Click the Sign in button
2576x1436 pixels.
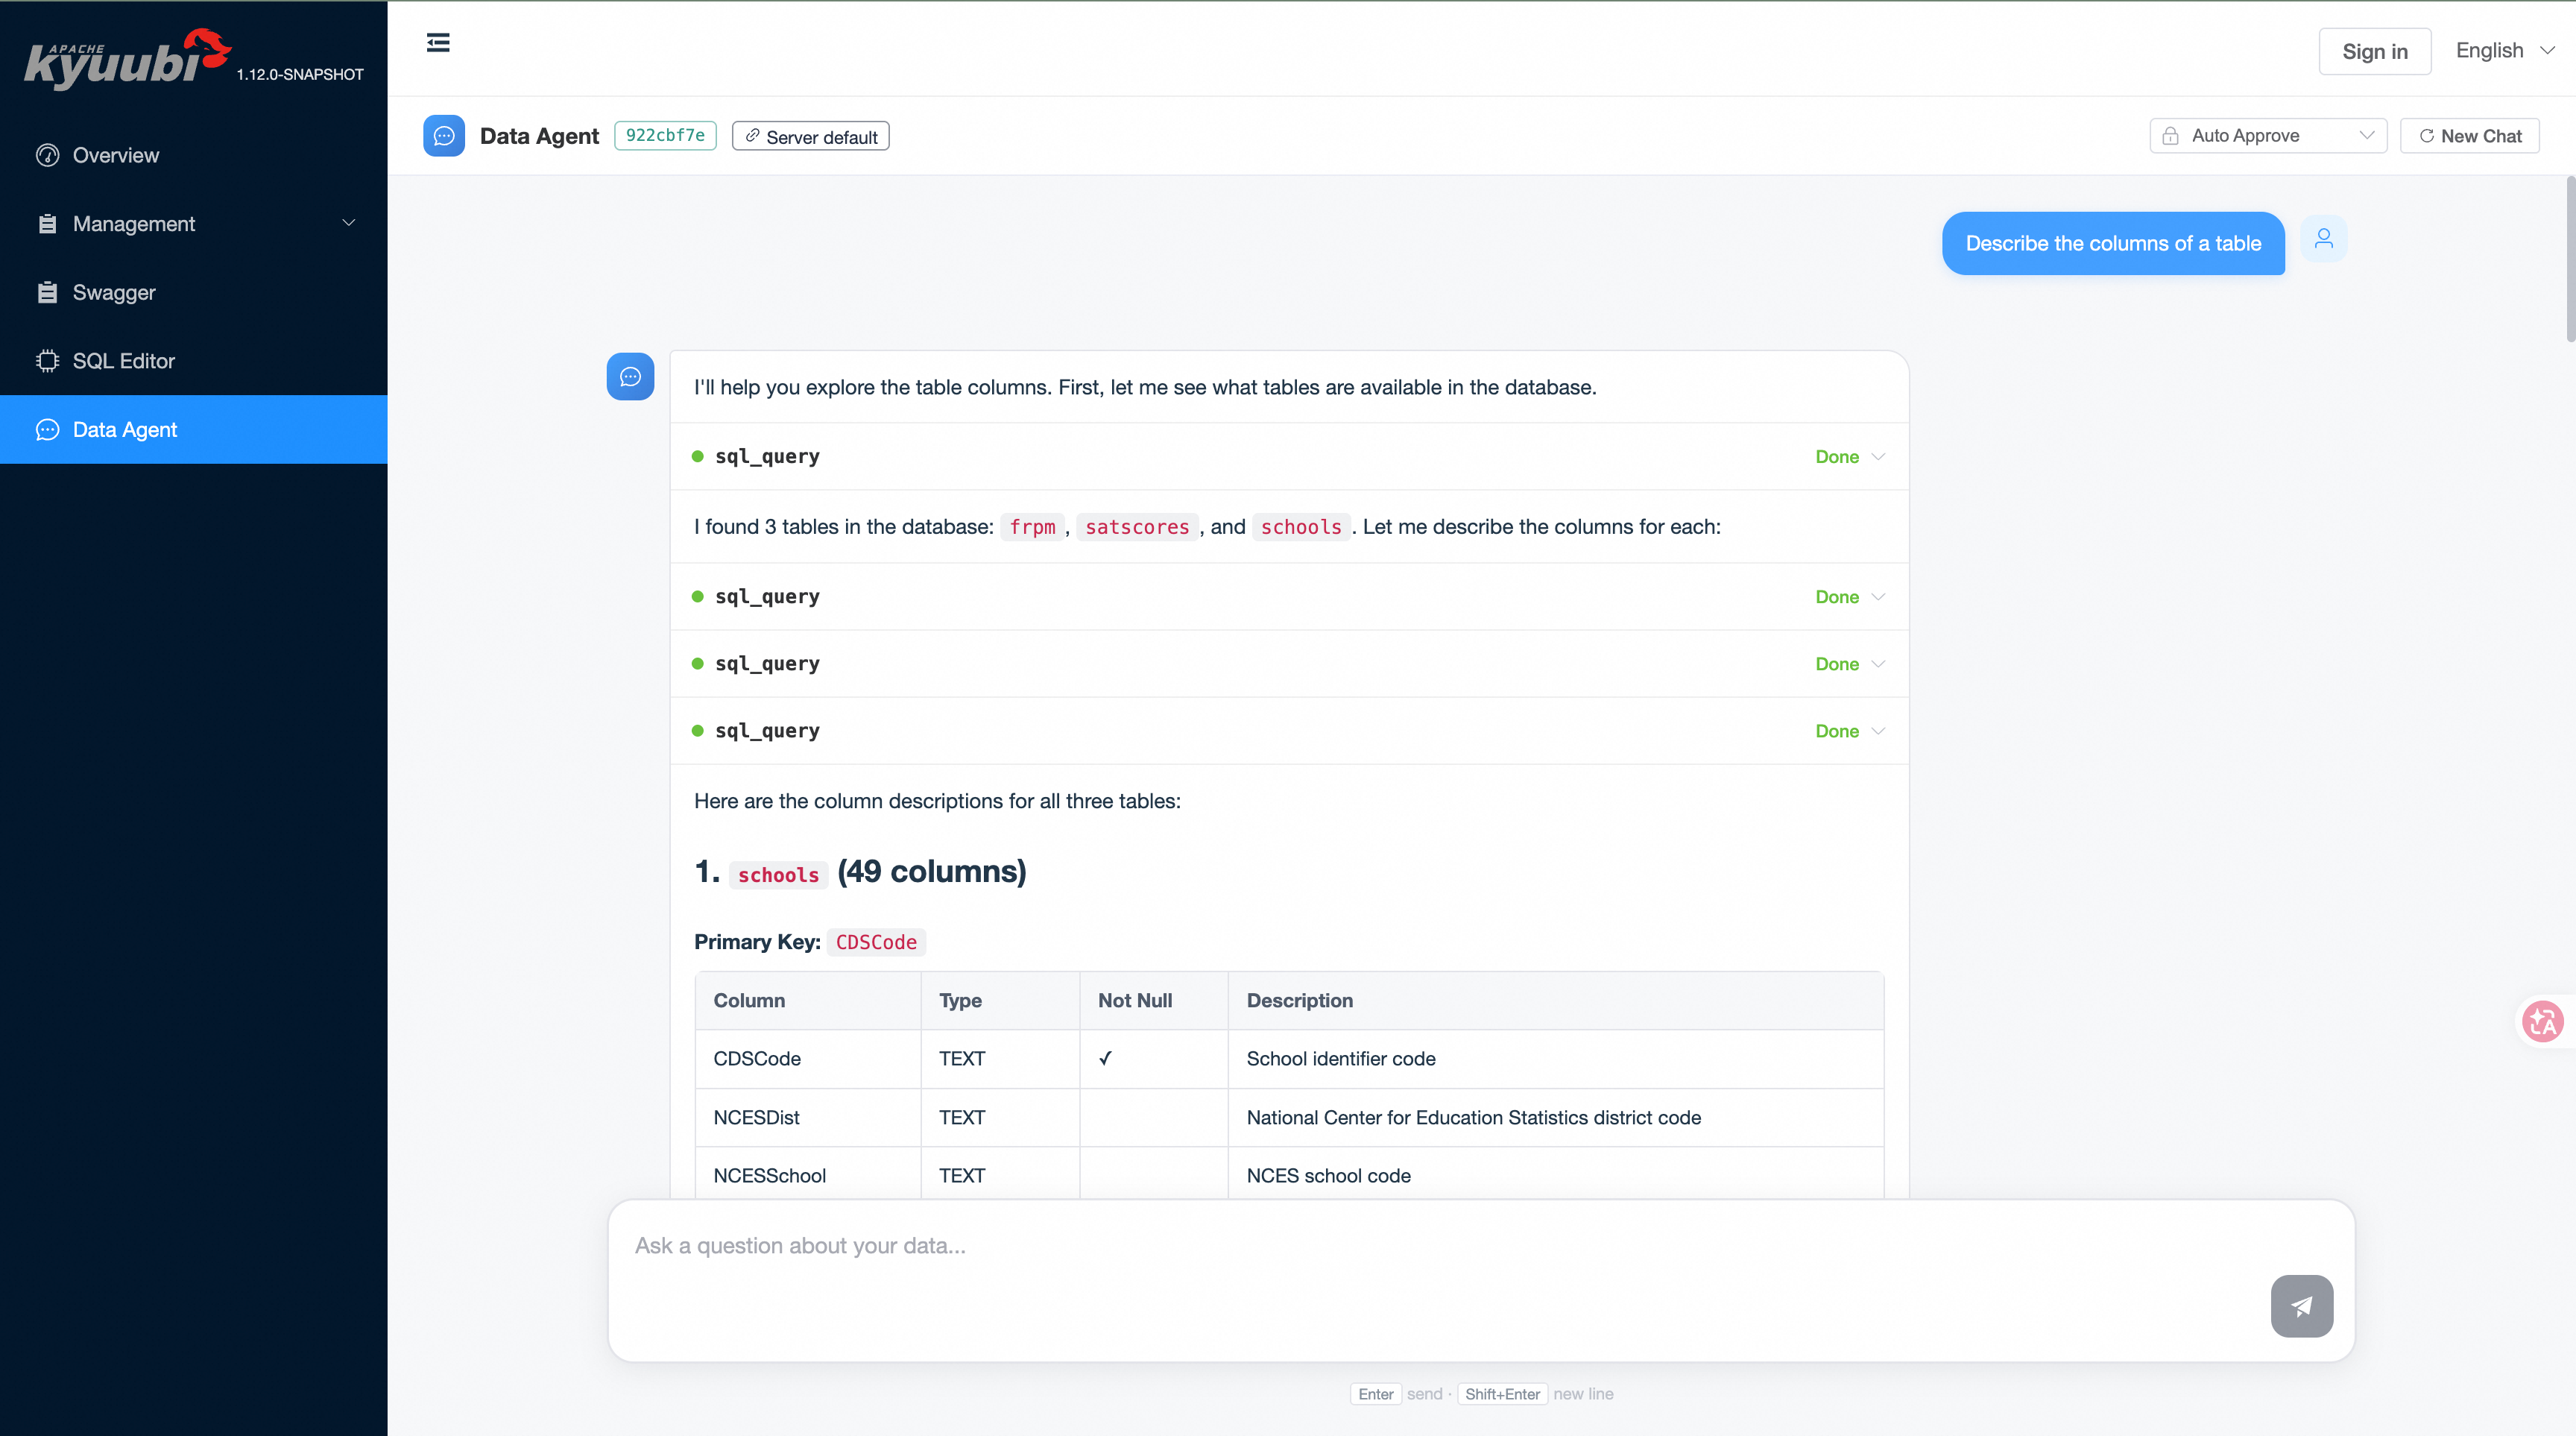2374,51
